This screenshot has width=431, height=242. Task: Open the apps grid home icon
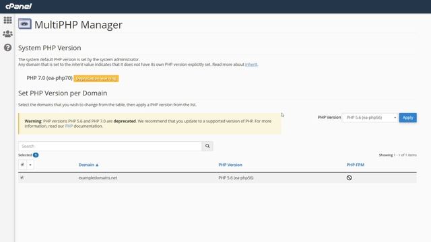click(7, 20)
